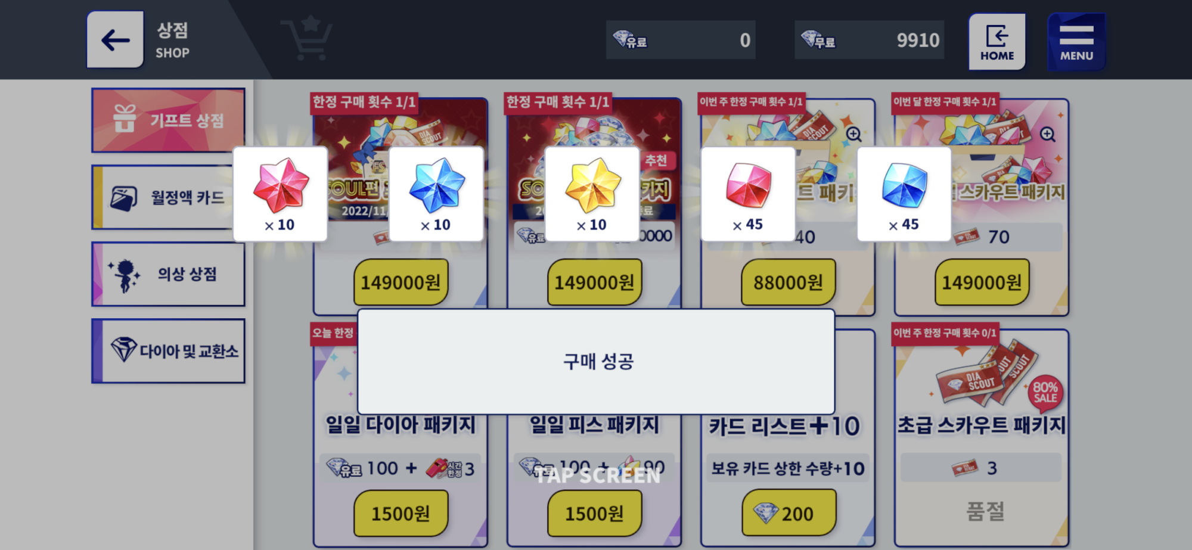Click the yellow star reward x10

592,194
